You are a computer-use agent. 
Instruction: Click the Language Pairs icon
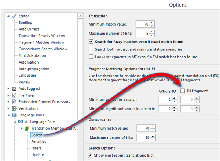coord(14,115)
